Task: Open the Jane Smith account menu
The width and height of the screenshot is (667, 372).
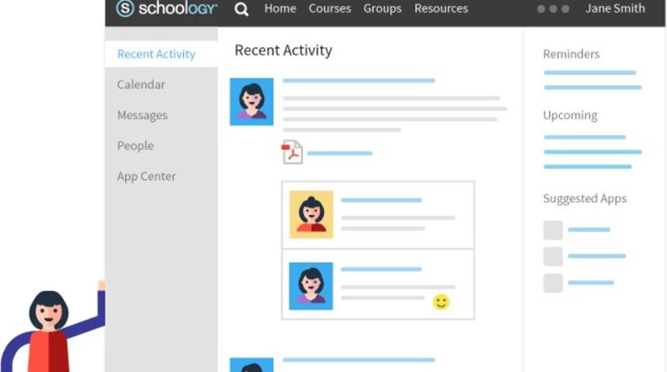Action: point(615,8)
